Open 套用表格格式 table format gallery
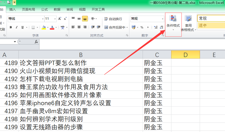The height and width of the screenshot is (132, 225). [x=188, y=23]
